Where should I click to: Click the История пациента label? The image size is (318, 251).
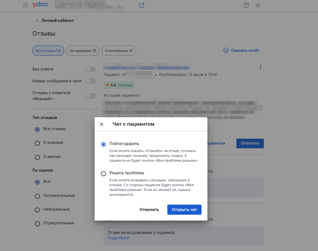[x=121, y=95]
